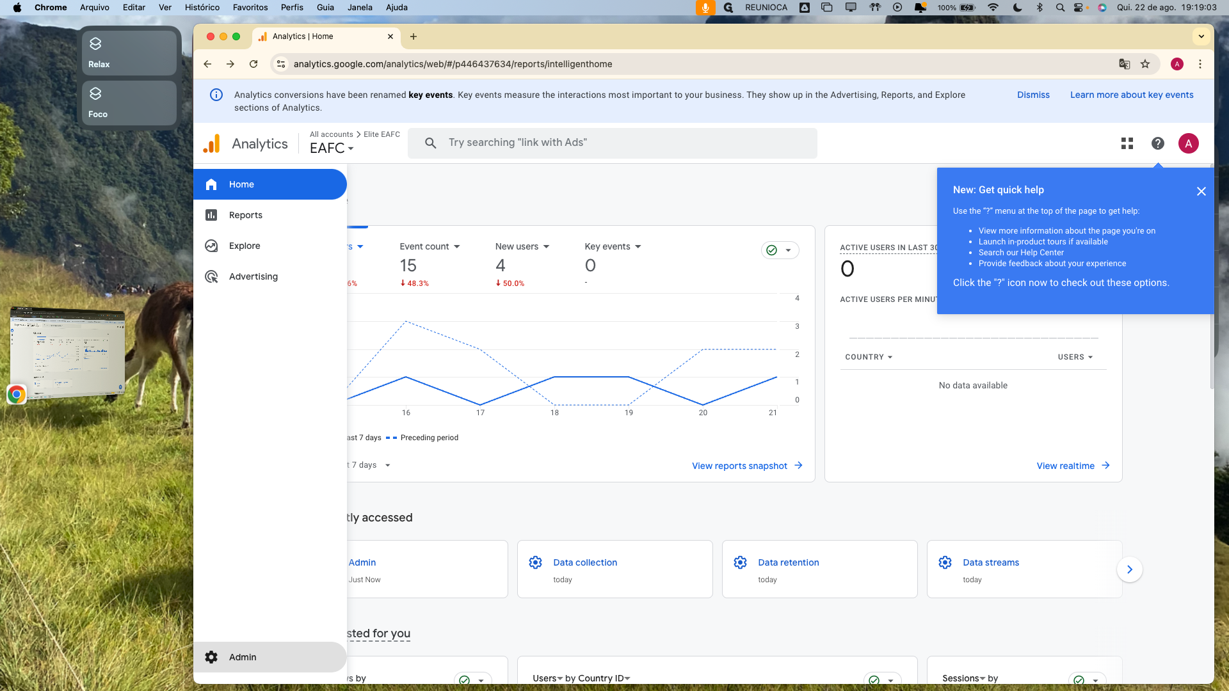Click the browser address bar URL
Viewport: 1229px width, 691px height.
click(x=453, y=64)
